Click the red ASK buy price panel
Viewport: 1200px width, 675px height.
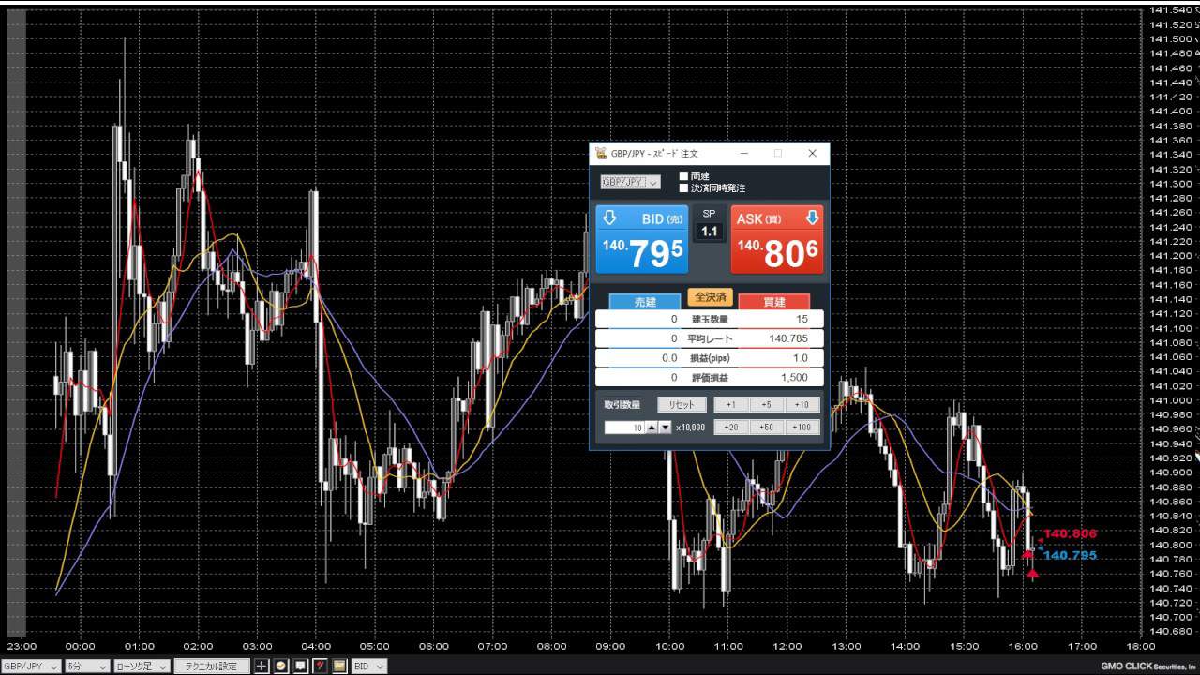pyautogui.click(x=777, y=239)
